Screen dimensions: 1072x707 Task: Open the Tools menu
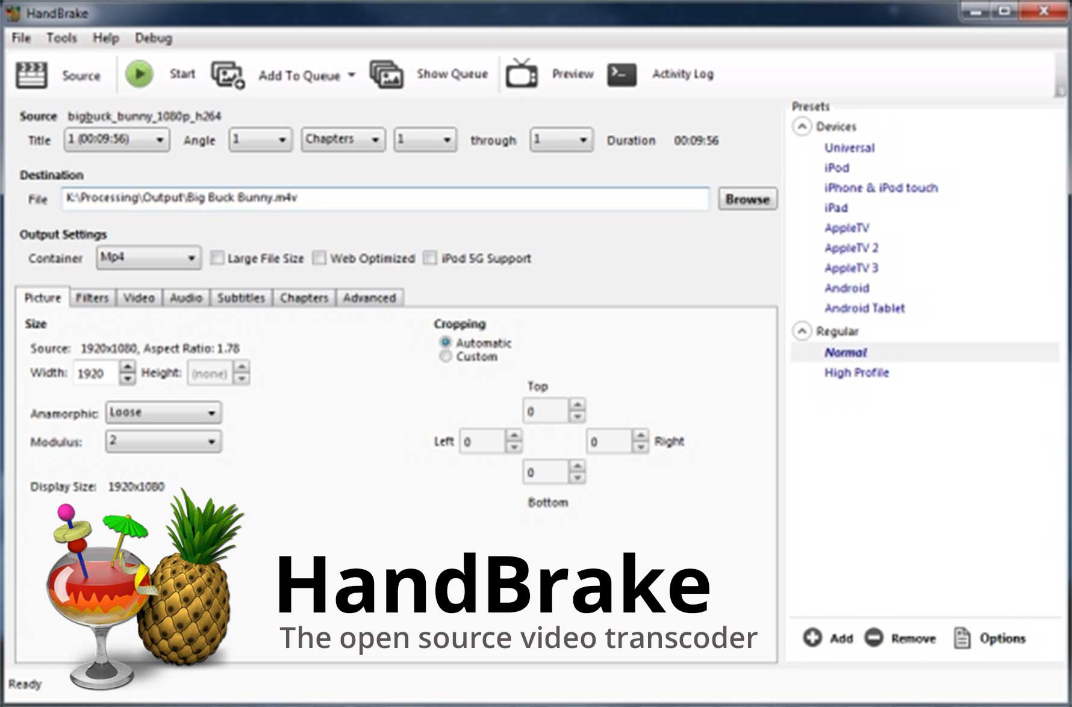[62, 38]
